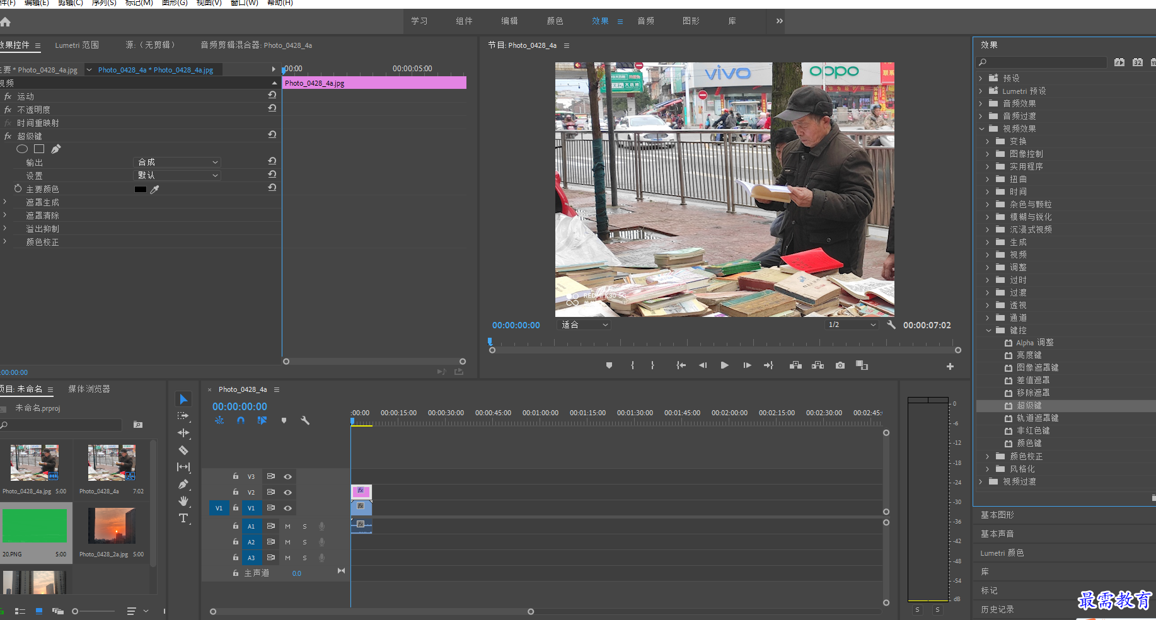The height and width of the screenshot is (620, 1156).
Task: Click the Lift button in monitor
Action: pyautogui.click(x=795, y=365)
